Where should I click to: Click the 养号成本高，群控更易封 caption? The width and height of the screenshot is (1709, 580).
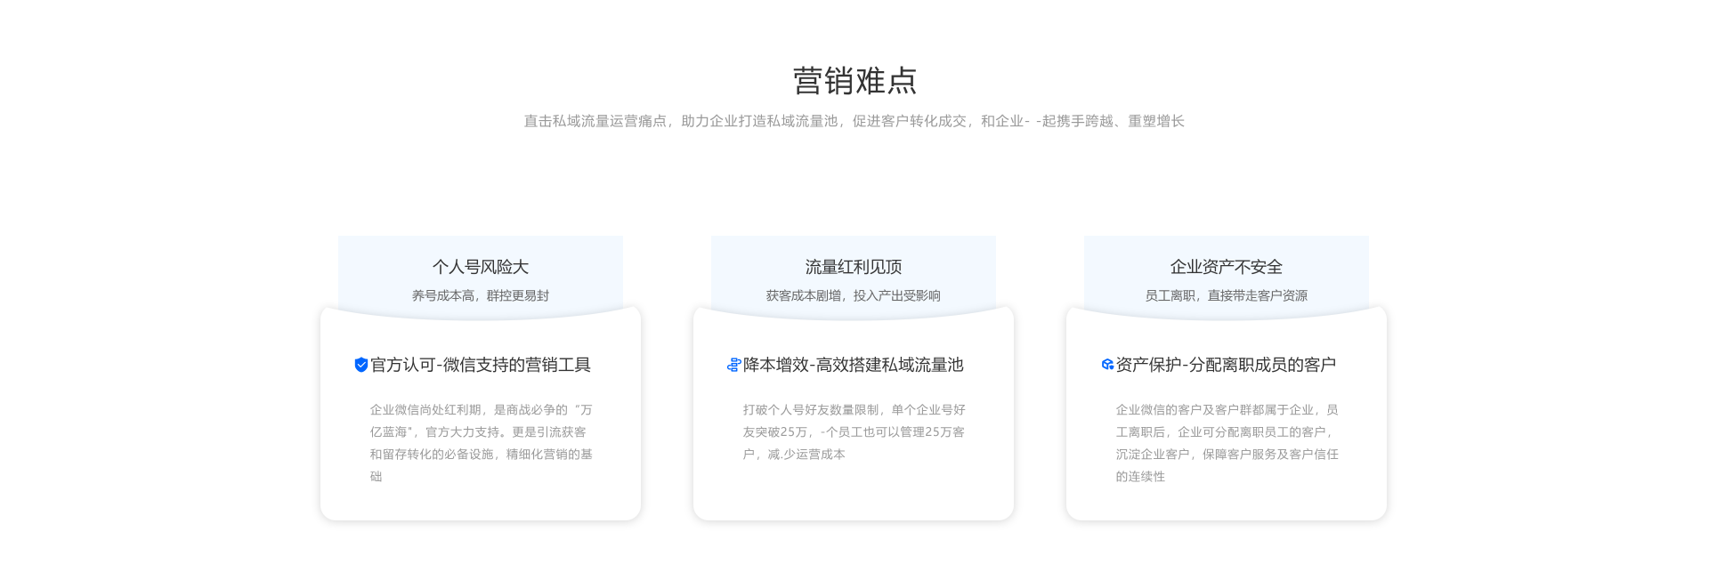tap(481, 295)
